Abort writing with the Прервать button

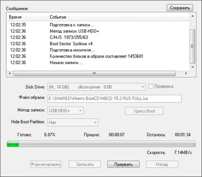tap(123, 164)
